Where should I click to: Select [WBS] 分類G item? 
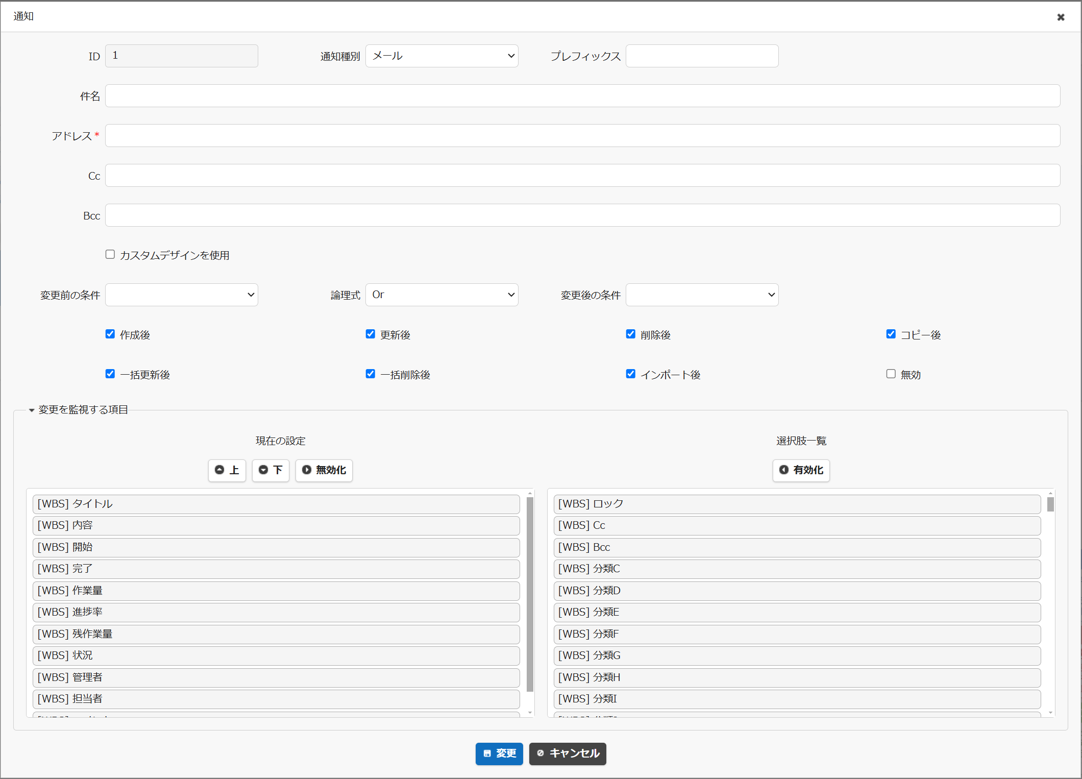tap(797, 655)
